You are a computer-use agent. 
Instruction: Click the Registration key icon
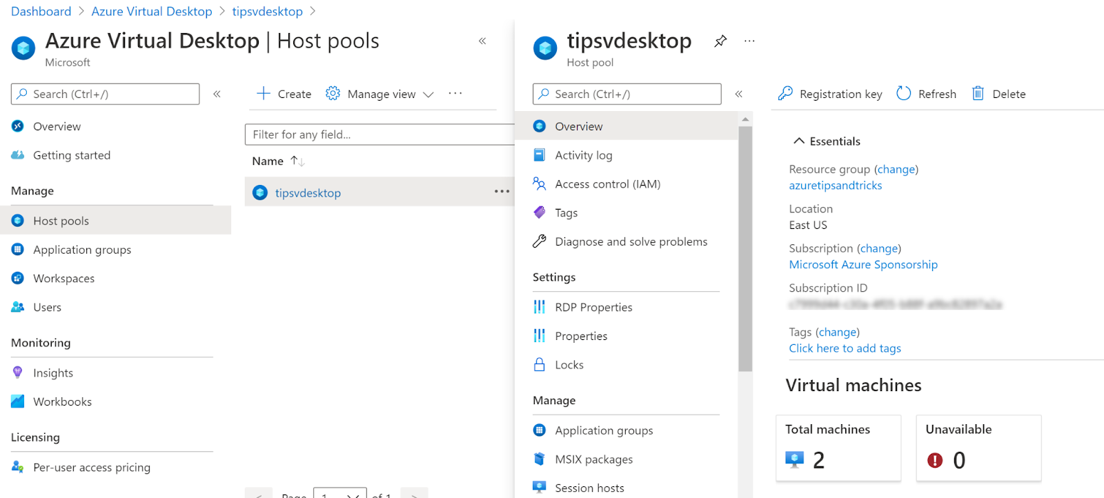pyautogui.click(x=785, y=94)
